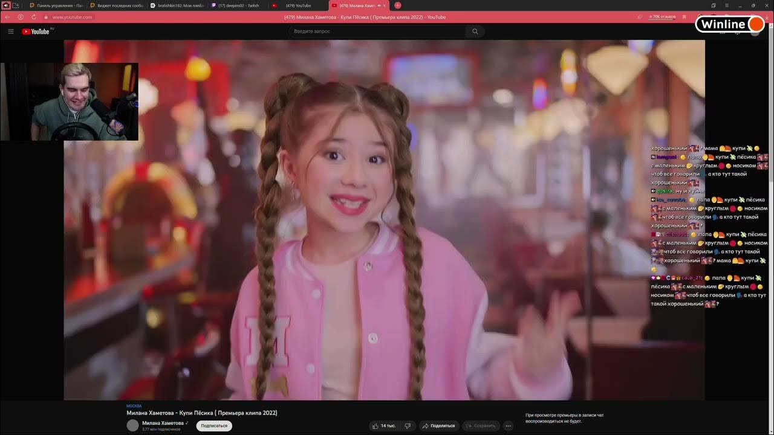
Task: Click the 'Сохранить' save button
Action: (x=481, y=426)
